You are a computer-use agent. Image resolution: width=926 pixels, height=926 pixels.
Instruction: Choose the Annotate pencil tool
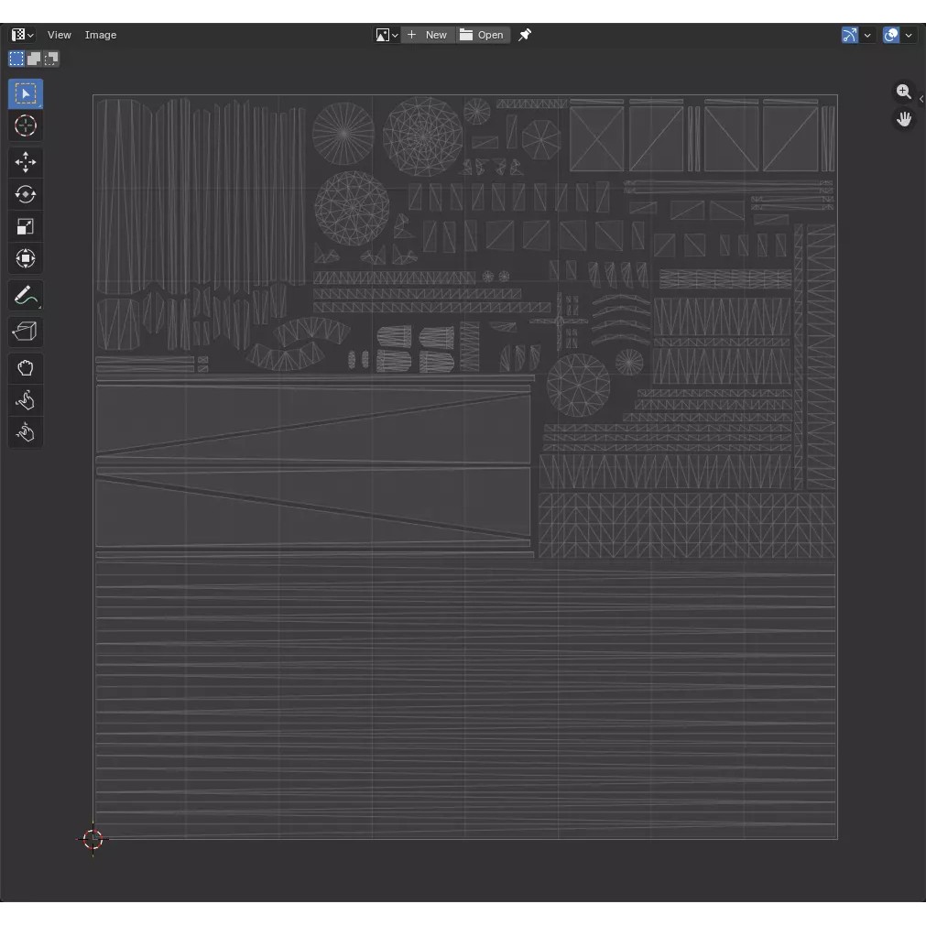pos(26,296)
